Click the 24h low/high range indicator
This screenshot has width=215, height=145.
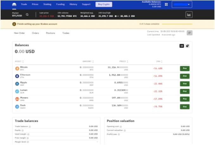[x=117, y=16]
